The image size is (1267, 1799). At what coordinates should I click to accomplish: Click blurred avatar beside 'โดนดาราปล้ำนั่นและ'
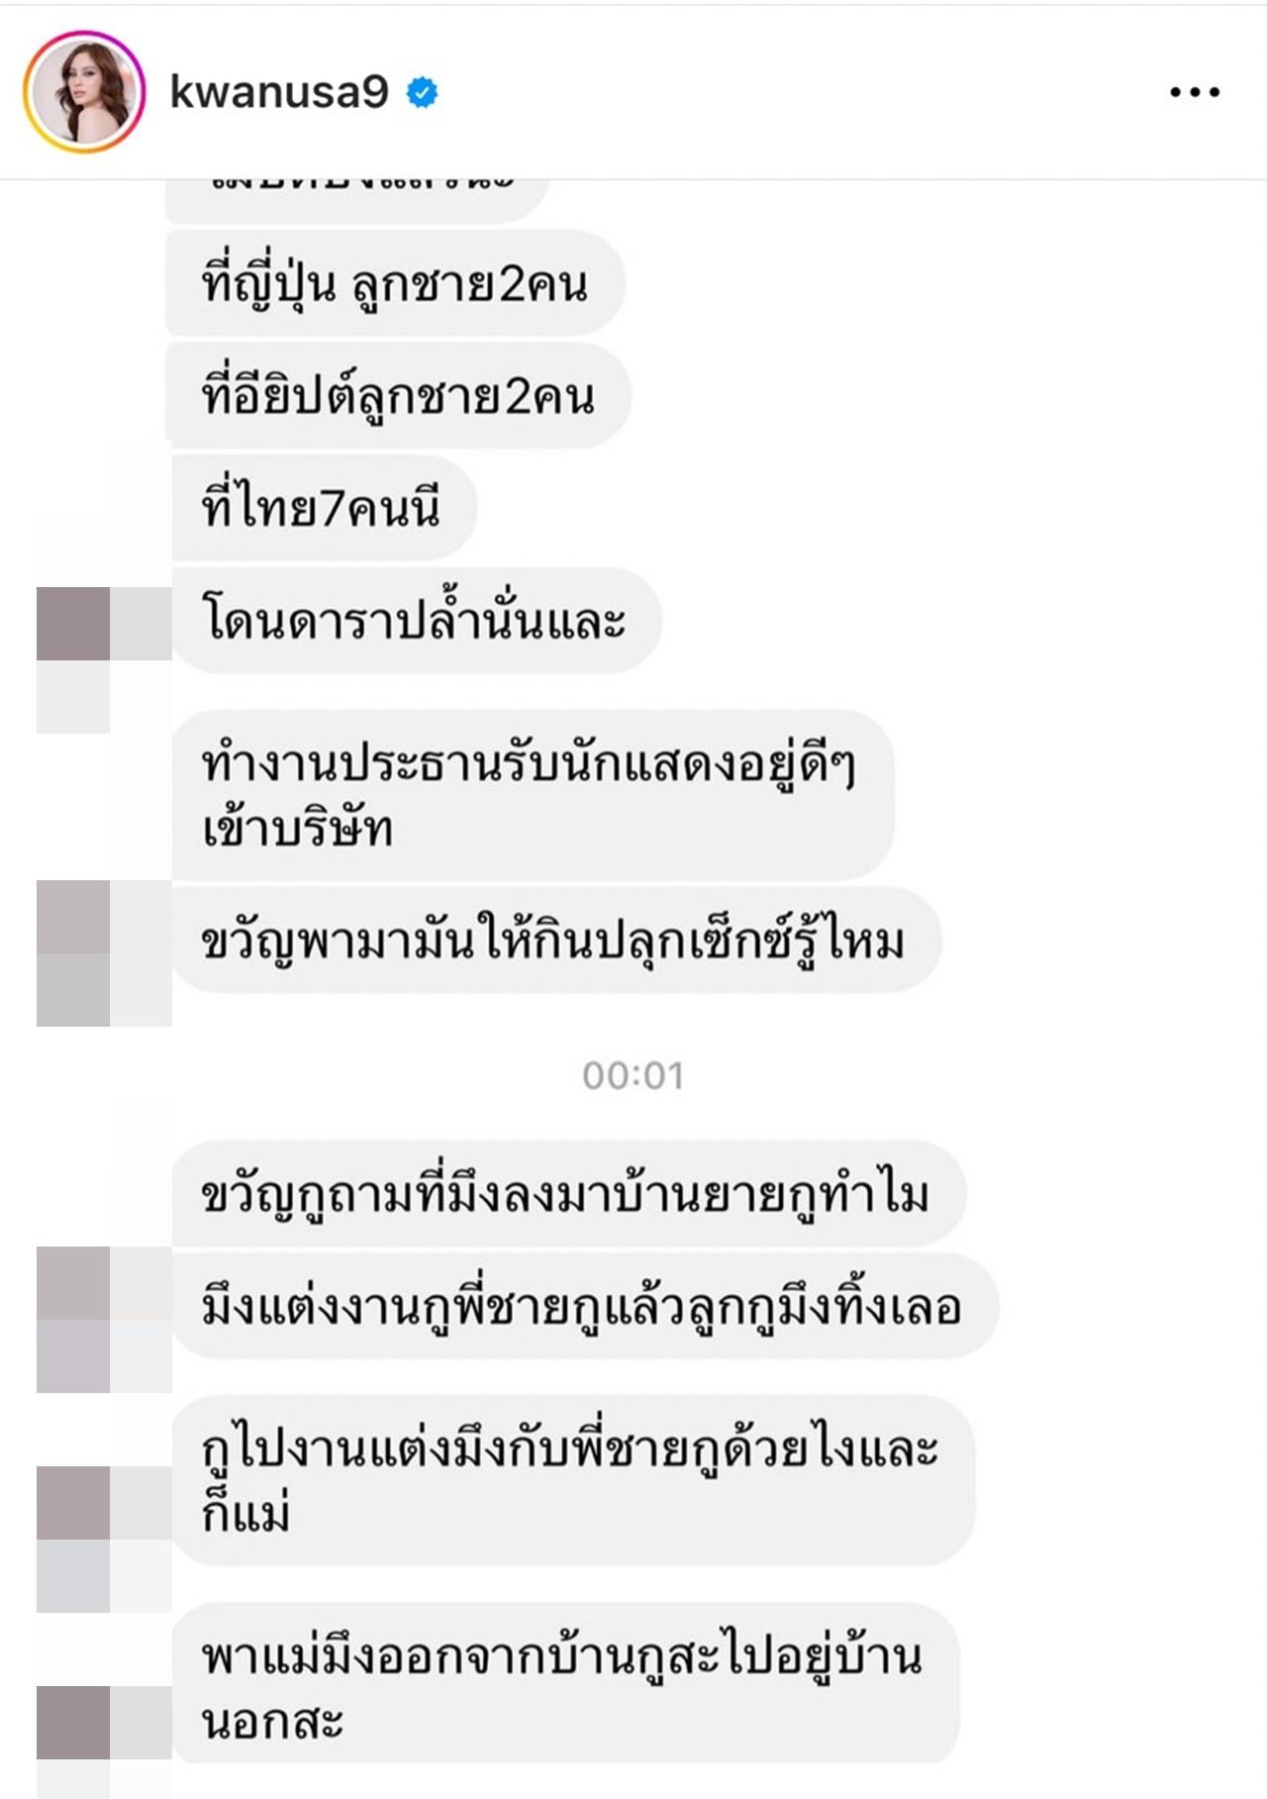pos(104,659)
